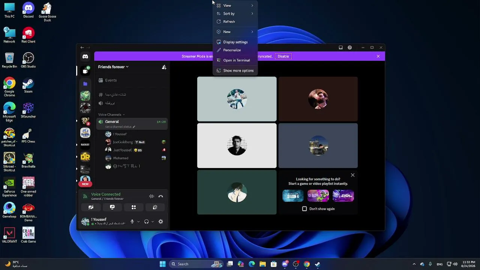Image resolution: width=480 pixels, height=270 pixels.
Task: Mute microphone in Discord user panel
Action: (132, 222)
